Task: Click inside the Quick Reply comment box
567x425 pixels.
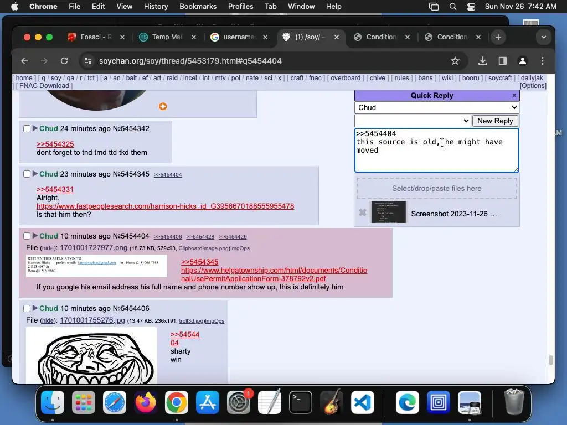Action: coord(437,150)
